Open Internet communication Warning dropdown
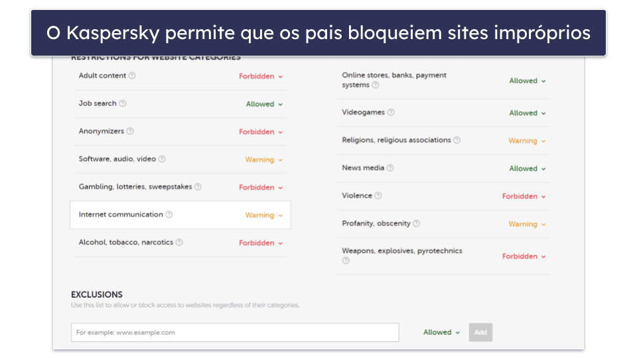The width and height of the screenshot is (637, 358). click(x=263, y=215)
